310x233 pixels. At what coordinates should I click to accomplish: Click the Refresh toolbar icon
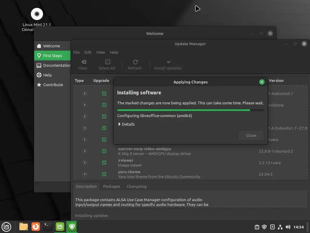[135, 62]
